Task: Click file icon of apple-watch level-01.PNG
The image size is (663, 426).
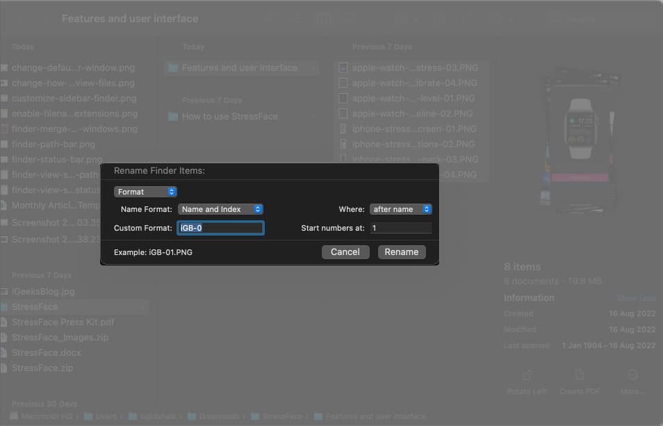Action: pos(343,98)
